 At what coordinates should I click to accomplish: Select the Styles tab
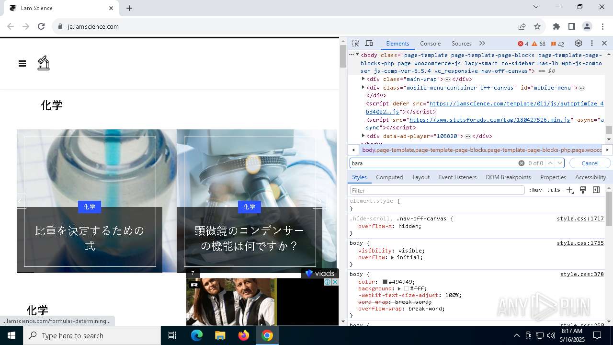[359, 177]
